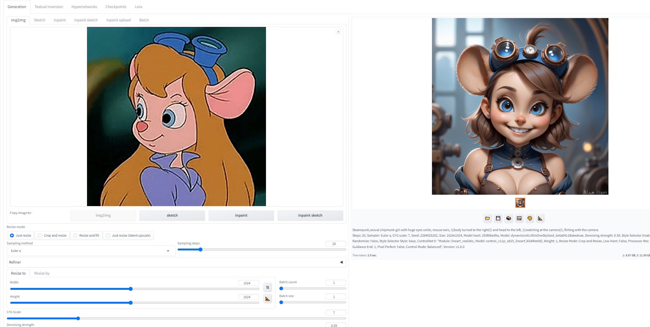Screen dimensions: 650x327
Task: Open the output images folder
Action: point(487,218)
